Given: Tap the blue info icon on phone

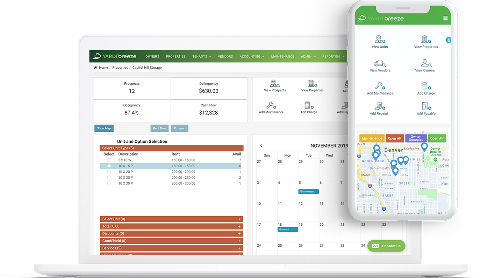Looking at the screenshot, I should [x=449, y=40].
